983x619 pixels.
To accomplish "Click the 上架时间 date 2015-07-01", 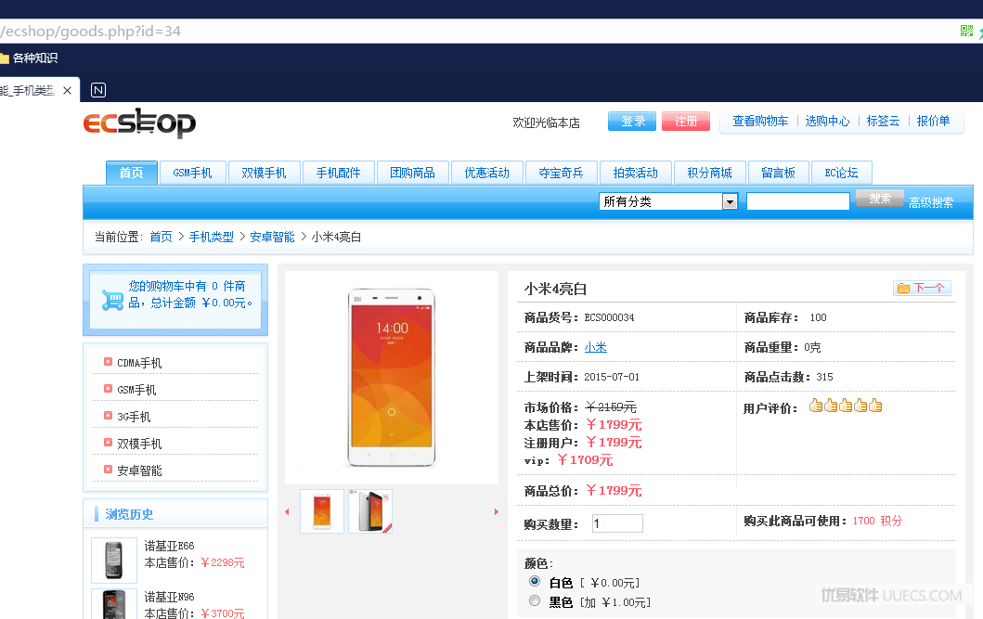I will pyautogui.click(x=612, y=377).
